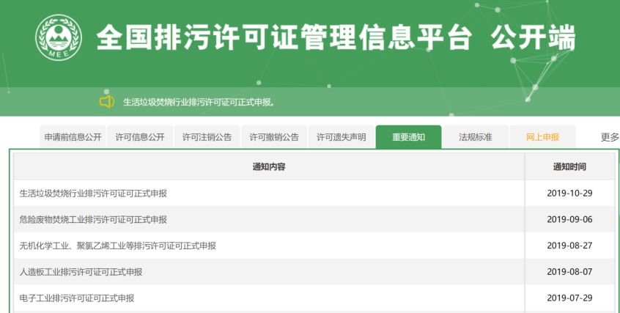
Task: Open the 危险废物焚烧工业 permit notice
Action: [93, 219]
